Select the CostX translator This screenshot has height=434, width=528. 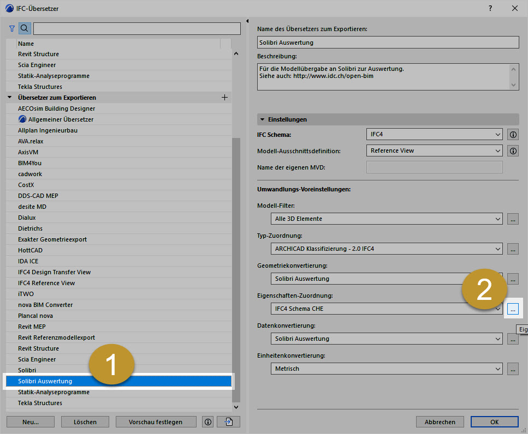point(118,185)
